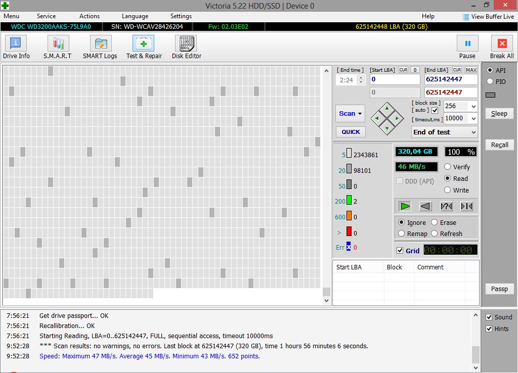The width and height of the screenshot is (518, 373).
Task: Open the Service menu
Action: point(46,16)
